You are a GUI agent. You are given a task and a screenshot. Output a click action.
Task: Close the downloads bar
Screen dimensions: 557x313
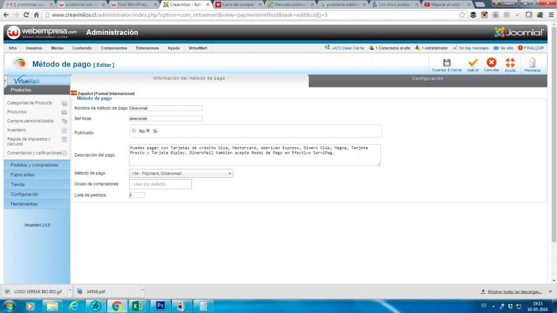pos(550,291)
